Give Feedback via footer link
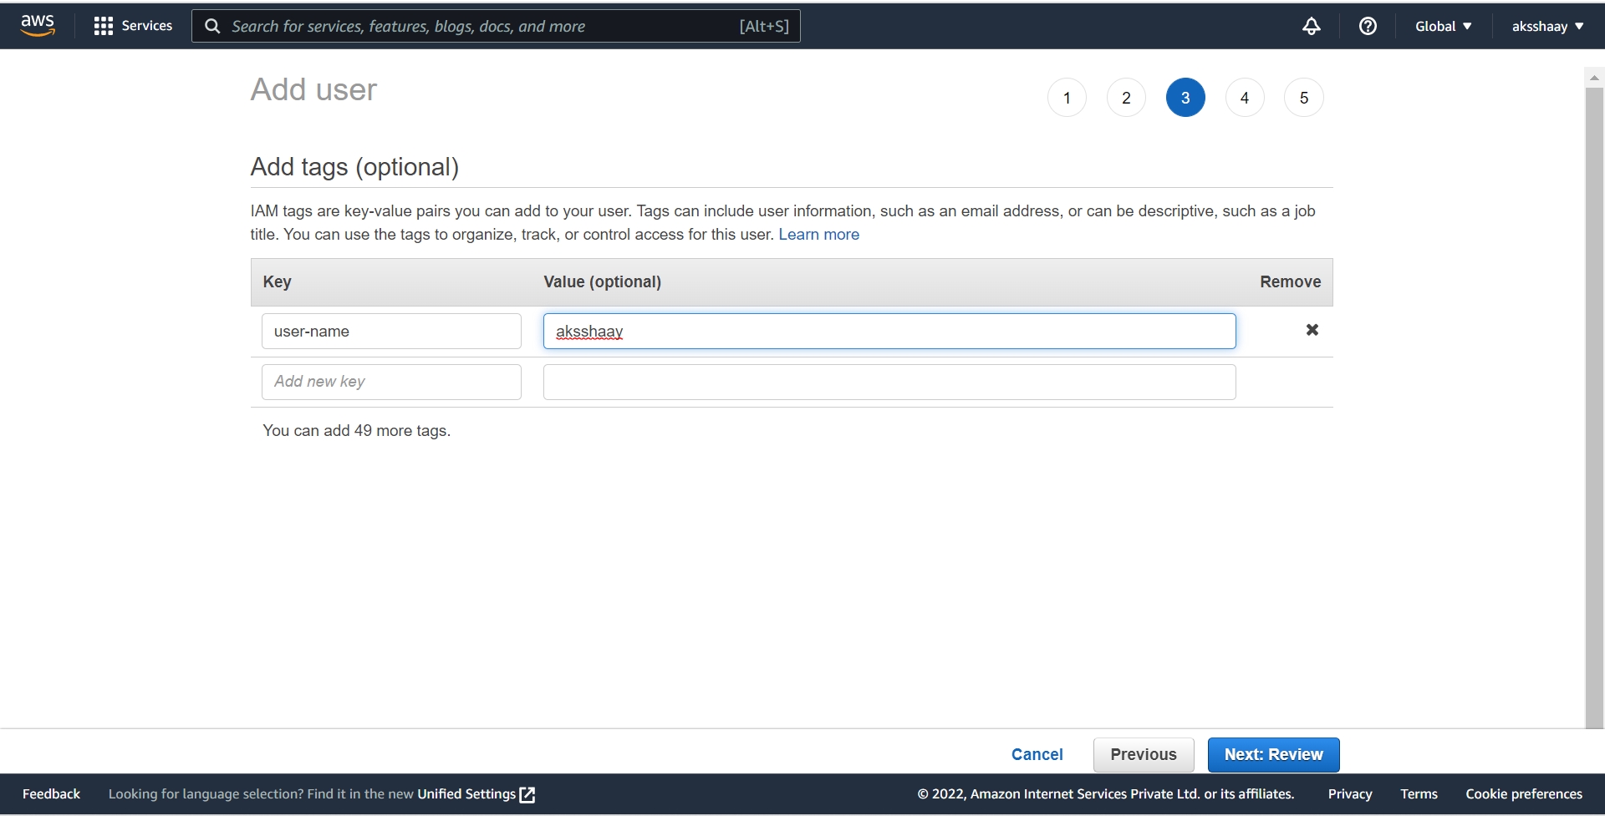The width and height of the screenshot is (1605, 816). pos(50,793)
